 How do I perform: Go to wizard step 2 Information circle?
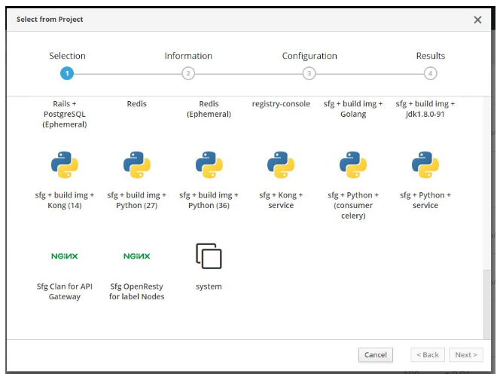tap(188, 73)
